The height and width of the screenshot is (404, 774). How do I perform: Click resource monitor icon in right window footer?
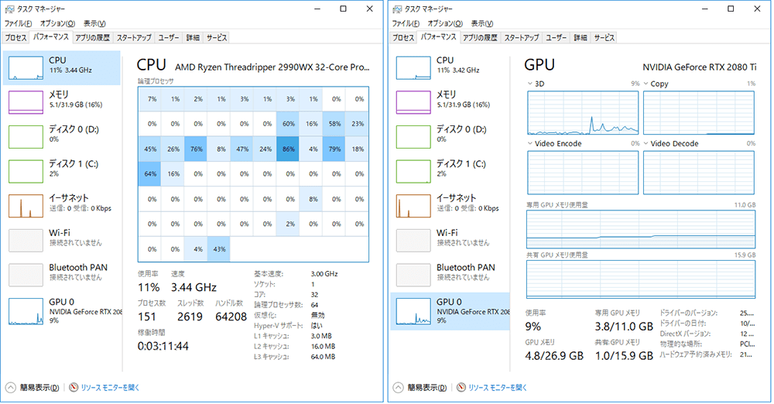point(461,387)
